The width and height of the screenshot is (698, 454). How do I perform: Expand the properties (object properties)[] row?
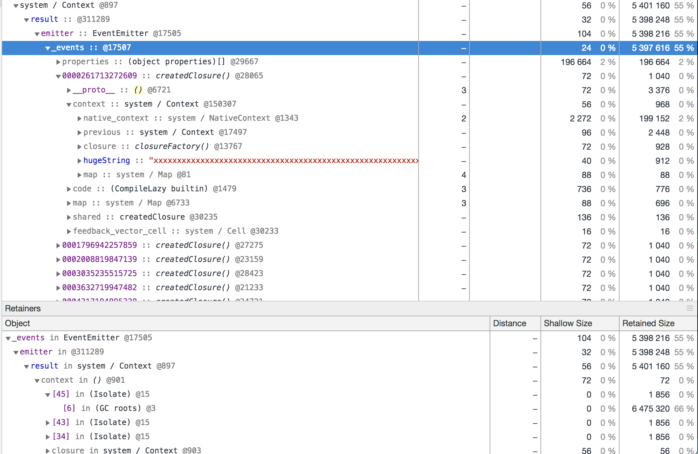tap(58, 62)
